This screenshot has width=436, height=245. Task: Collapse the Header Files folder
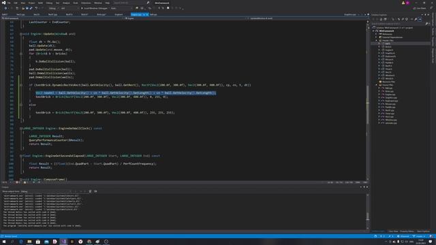tap(377, 41)
